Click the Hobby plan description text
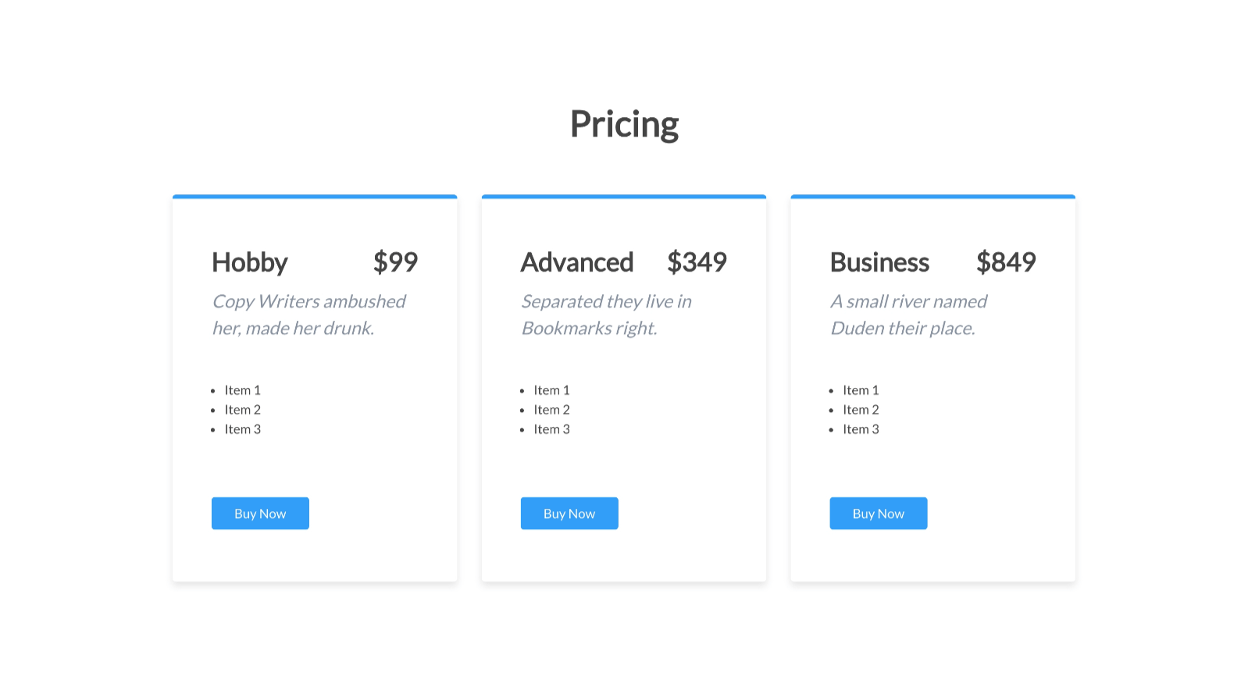Viewport: 1248px width, 679px height. pyautogui.click(x=308, y=315)
